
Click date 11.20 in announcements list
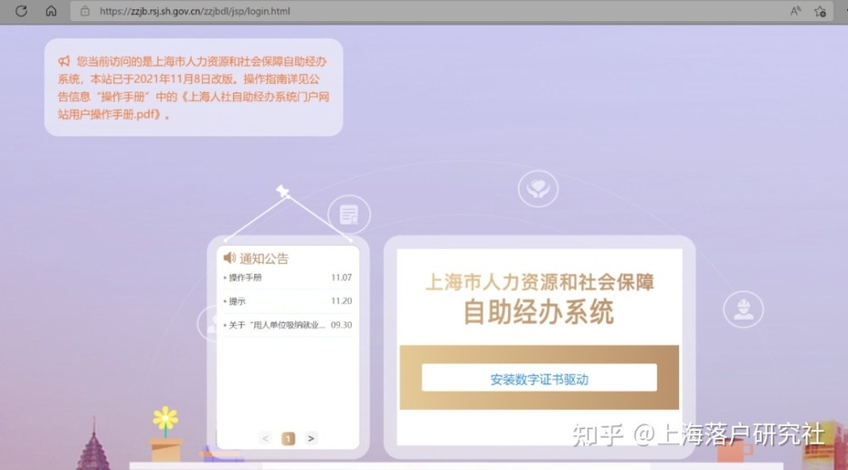tap(341, 301)
